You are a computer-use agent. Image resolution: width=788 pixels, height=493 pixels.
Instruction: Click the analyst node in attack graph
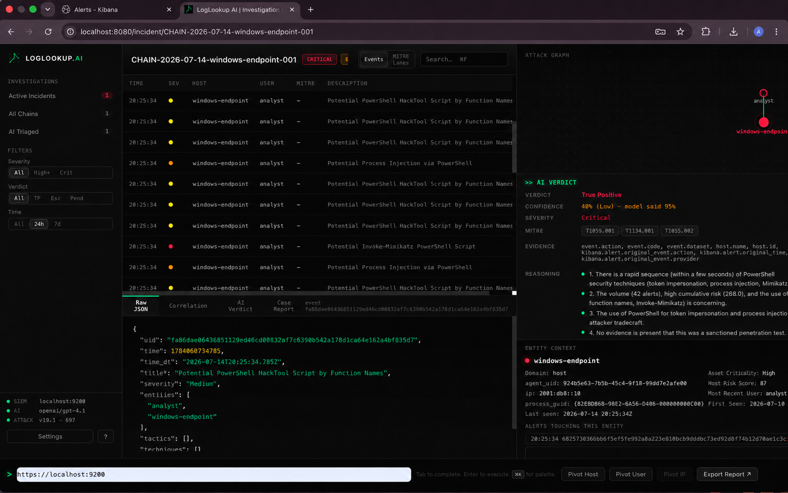coord(763,93)
